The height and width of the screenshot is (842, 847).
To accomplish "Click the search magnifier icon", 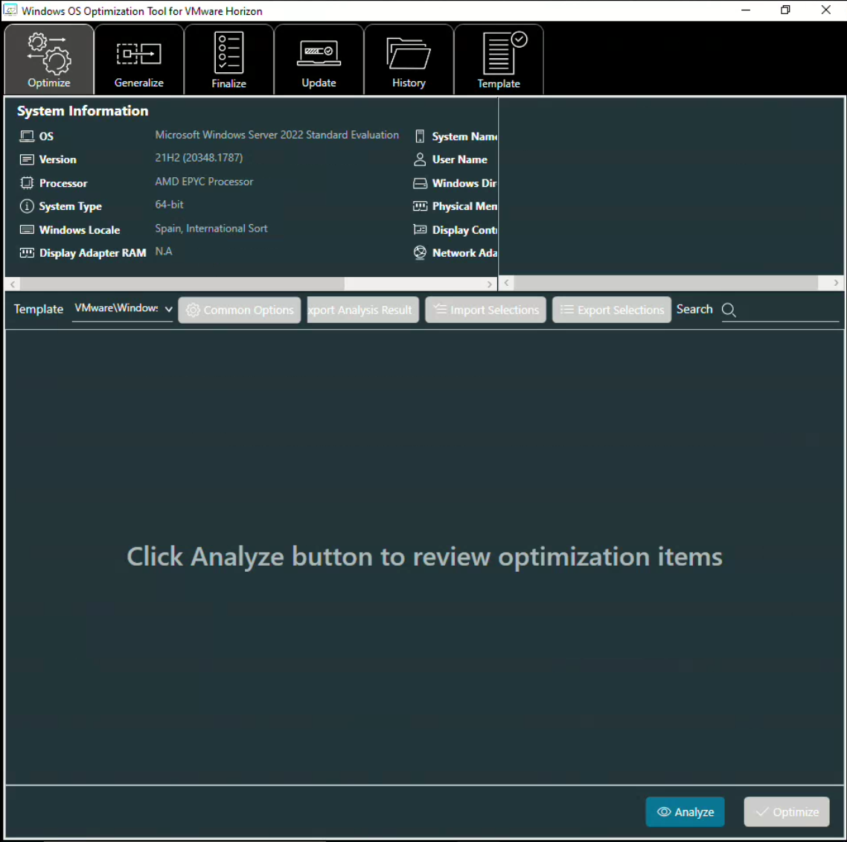I will pos(729,310).
